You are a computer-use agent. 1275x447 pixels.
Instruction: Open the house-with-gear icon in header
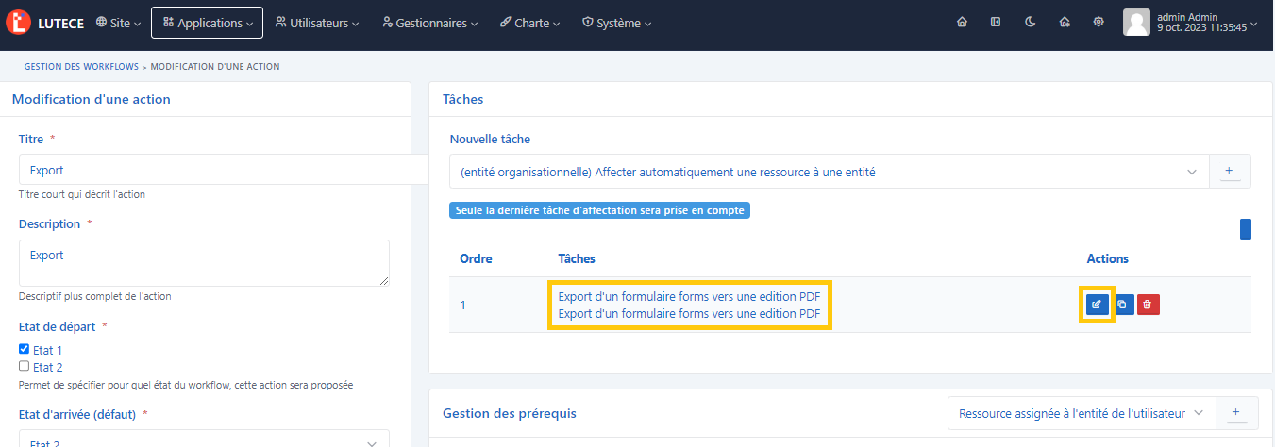(x=1065, y=23)
